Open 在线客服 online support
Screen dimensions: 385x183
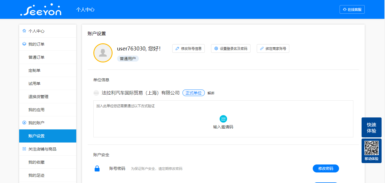pyautogui.click(x=352, y=9)
